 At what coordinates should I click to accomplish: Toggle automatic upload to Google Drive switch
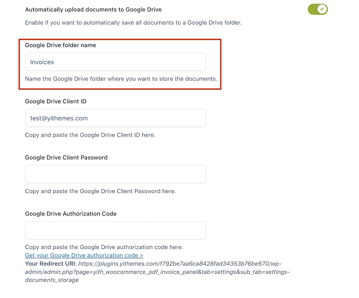point(318,9)
